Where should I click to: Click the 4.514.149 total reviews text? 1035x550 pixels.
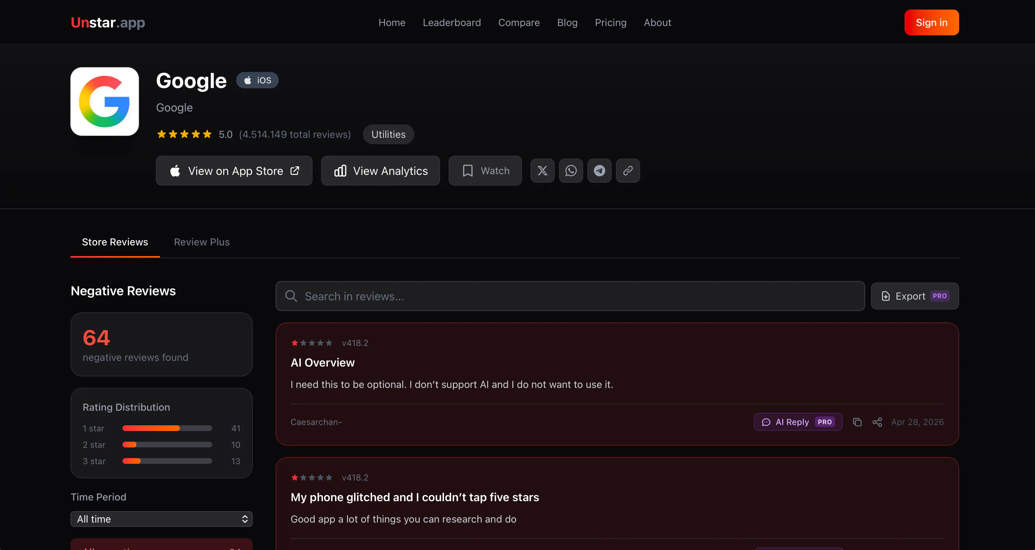[x=295, y=134]
